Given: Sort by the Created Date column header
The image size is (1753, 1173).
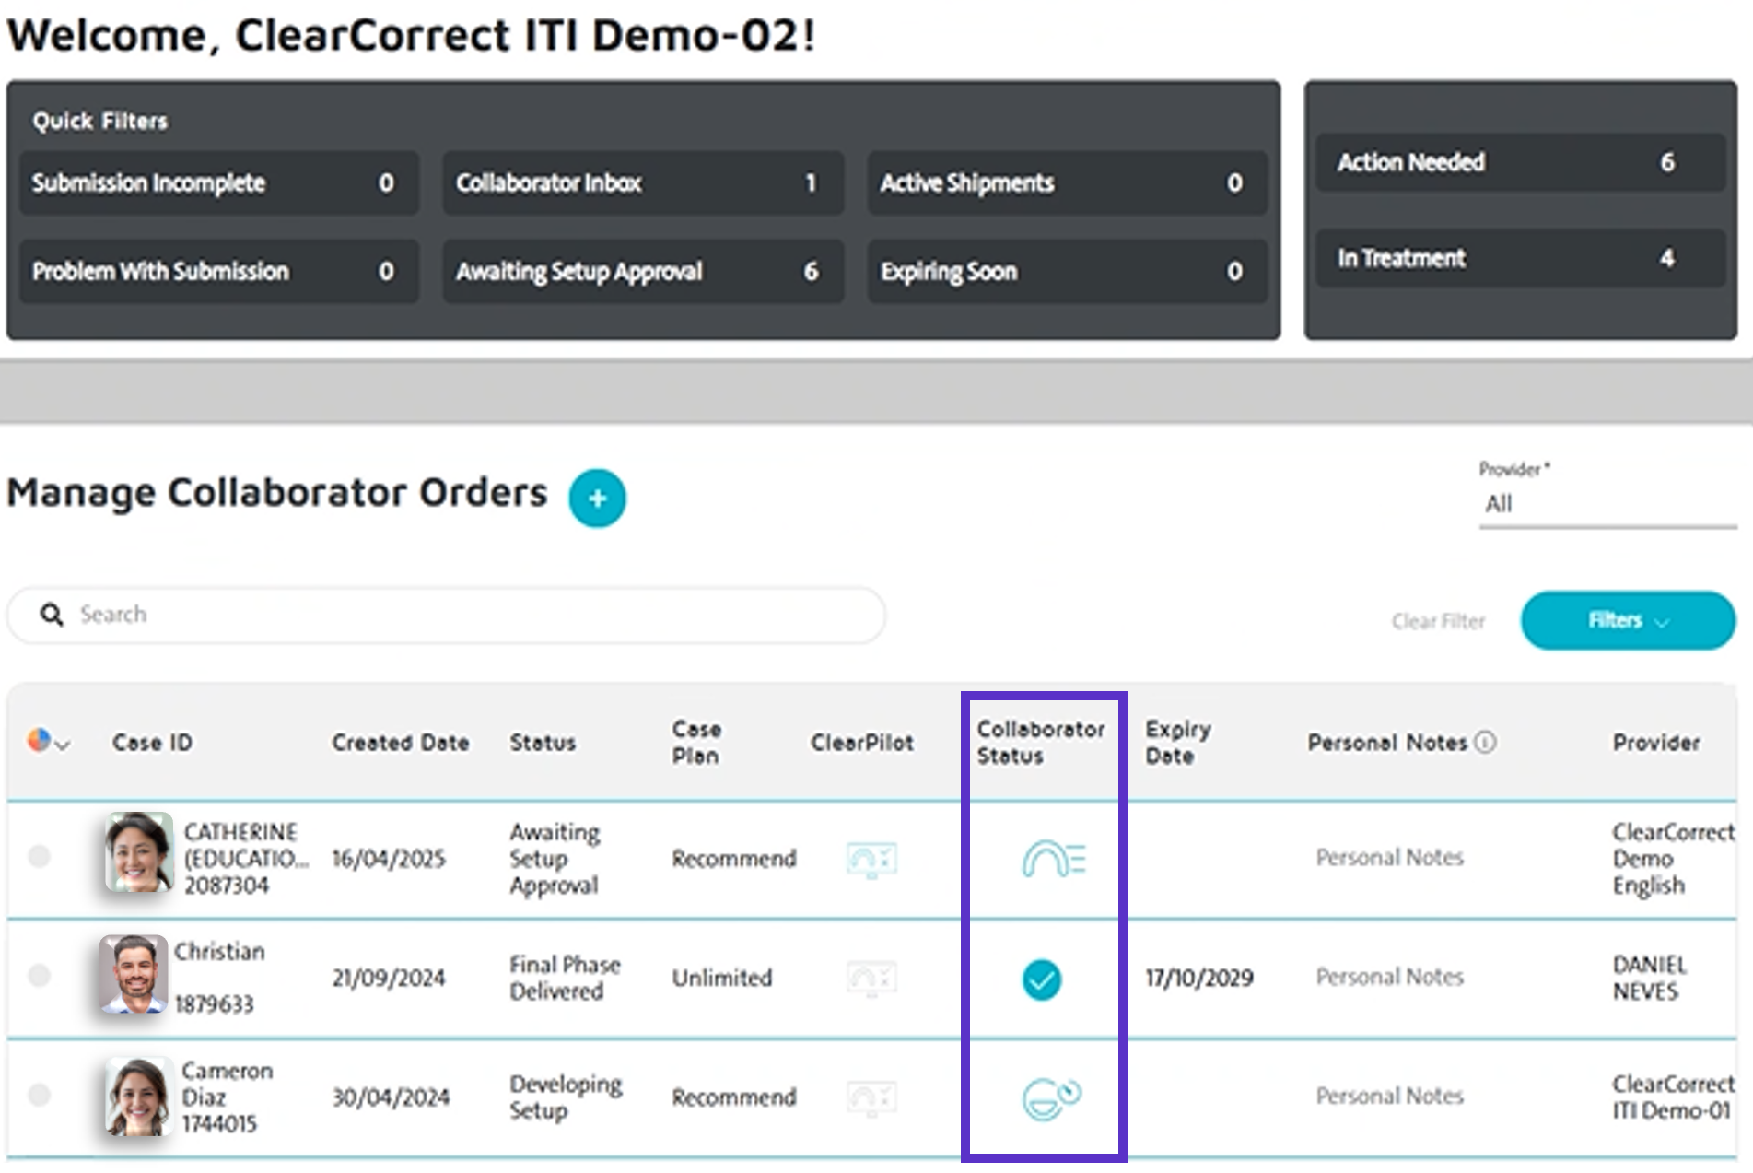Looking at the screenshot, I should pyautogui.click(x=401, y=743).
